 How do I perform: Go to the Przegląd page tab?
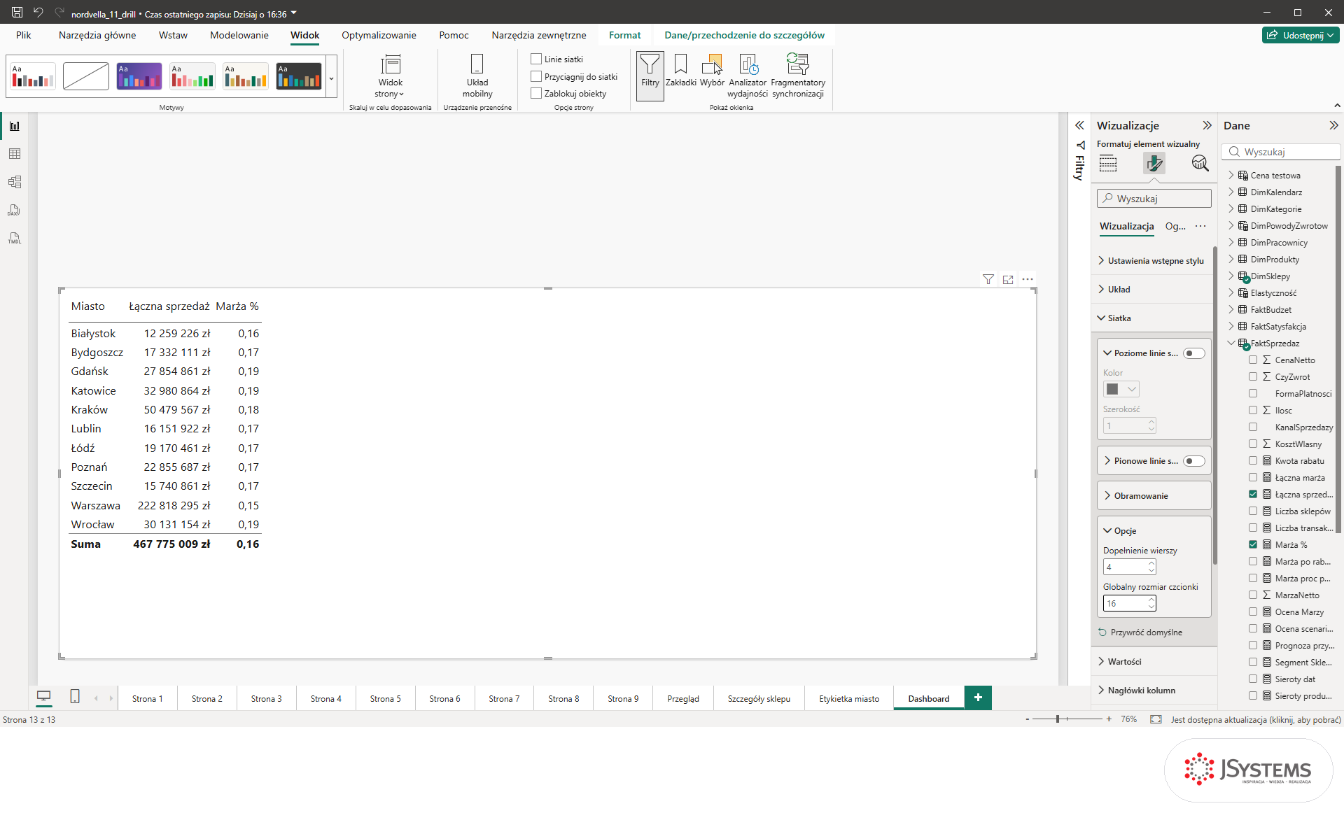[x=683, y=699]
